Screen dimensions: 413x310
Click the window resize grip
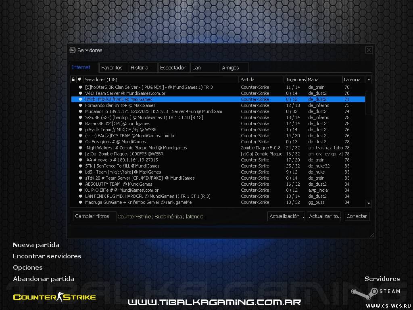371,235
